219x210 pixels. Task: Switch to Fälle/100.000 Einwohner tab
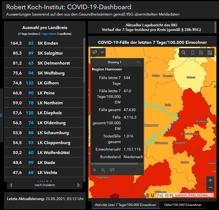click(x=183, y=205)
